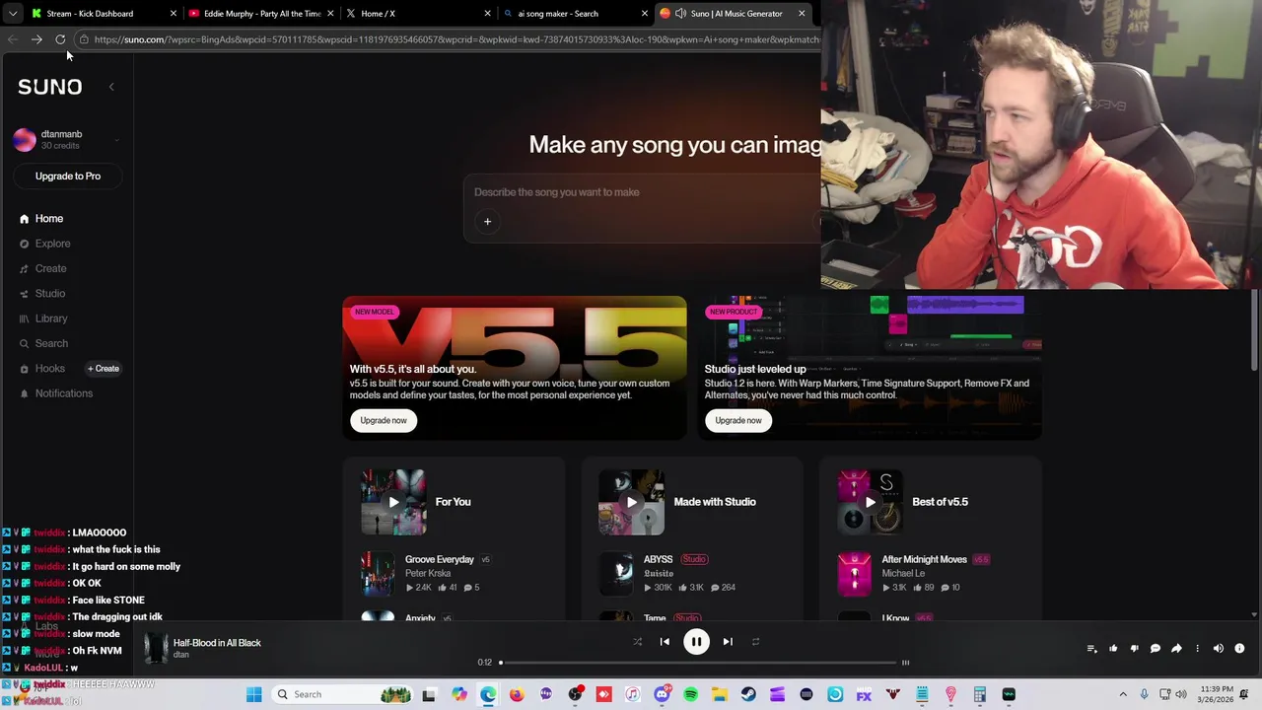
Task: Open Steam from the taskbar
Action: 748,695
